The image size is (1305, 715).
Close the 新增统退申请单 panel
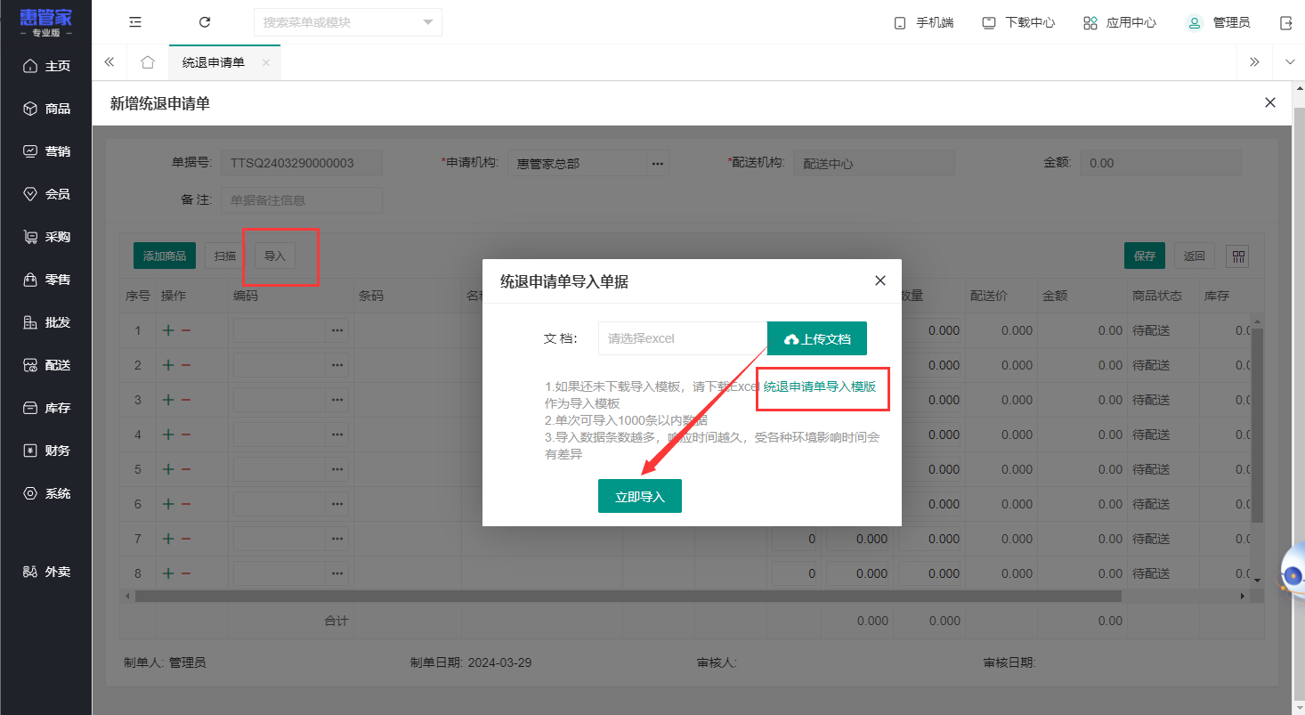pos(1270,102)
